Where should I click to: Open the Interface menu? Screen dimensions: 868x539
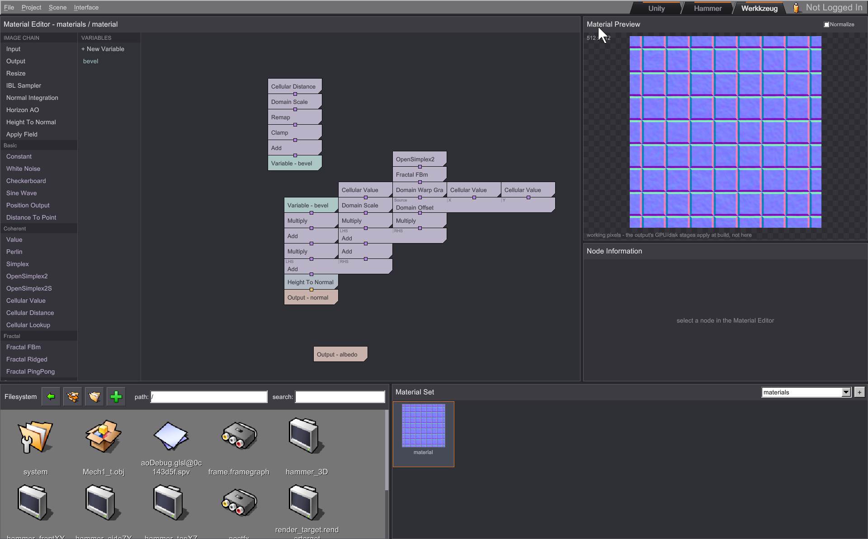[86, 7]
